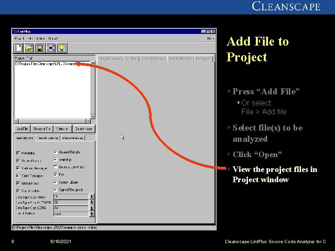The width and height of the screenshot is (335, 251).
Task: Open the Data Type Size LONG dropdown arrow
Action: (x=92, y=208)
